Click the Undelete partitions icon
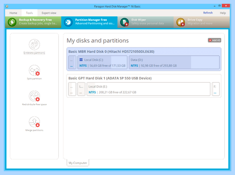 click(34, 45)
